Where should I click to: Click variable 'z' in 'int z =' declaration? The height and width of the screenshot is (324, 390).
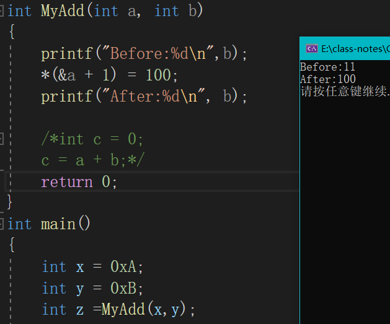pyautogui.click(x=80, y=310)
